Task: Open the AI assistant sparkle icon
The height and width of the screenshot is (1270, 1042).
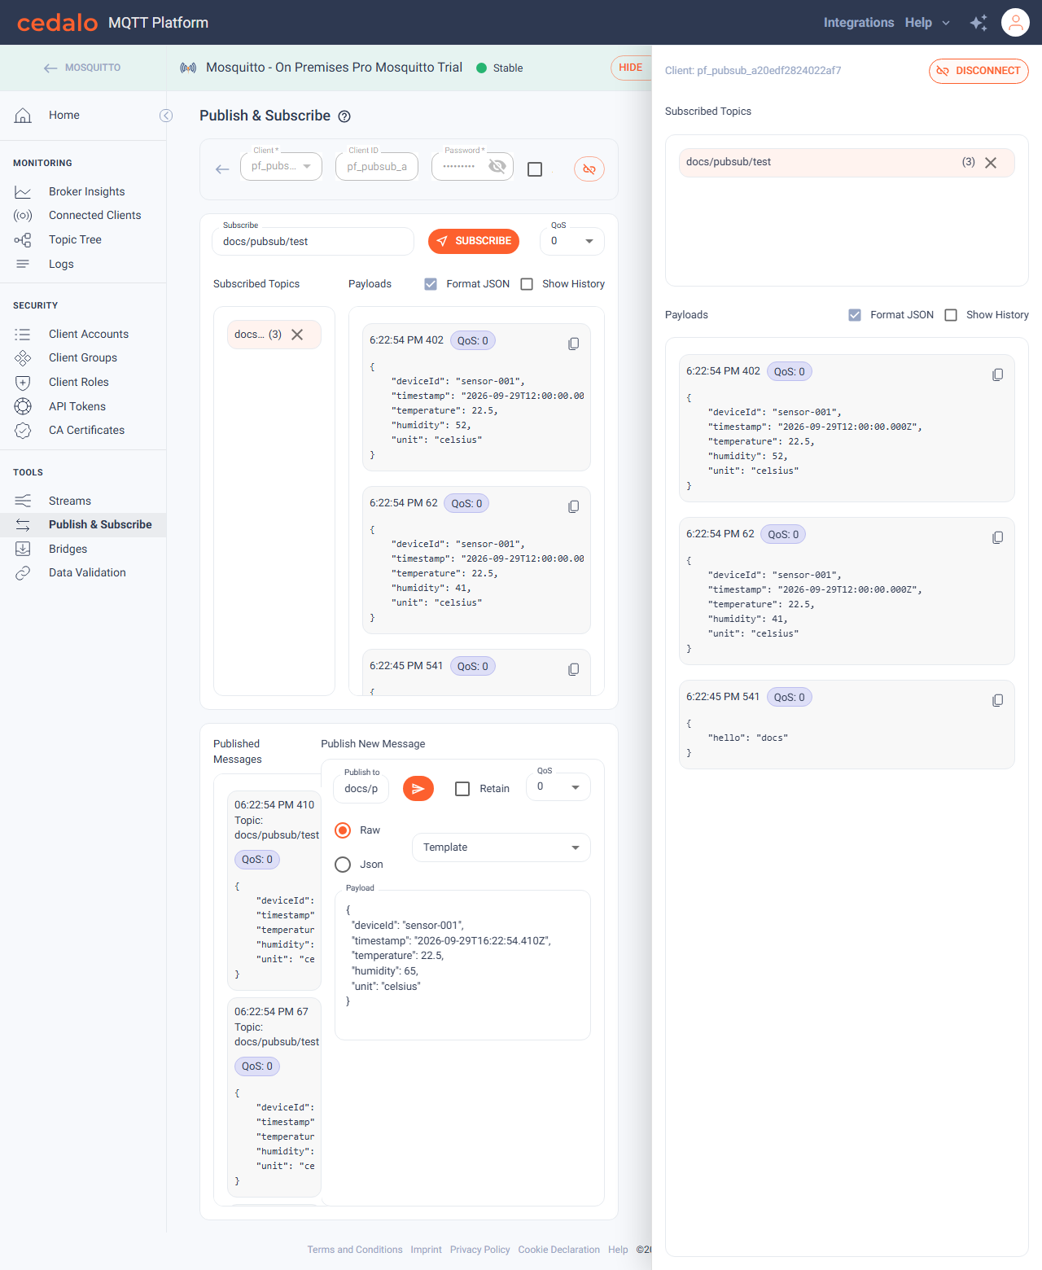Action: pyautogui.click(x=979, y=23)
